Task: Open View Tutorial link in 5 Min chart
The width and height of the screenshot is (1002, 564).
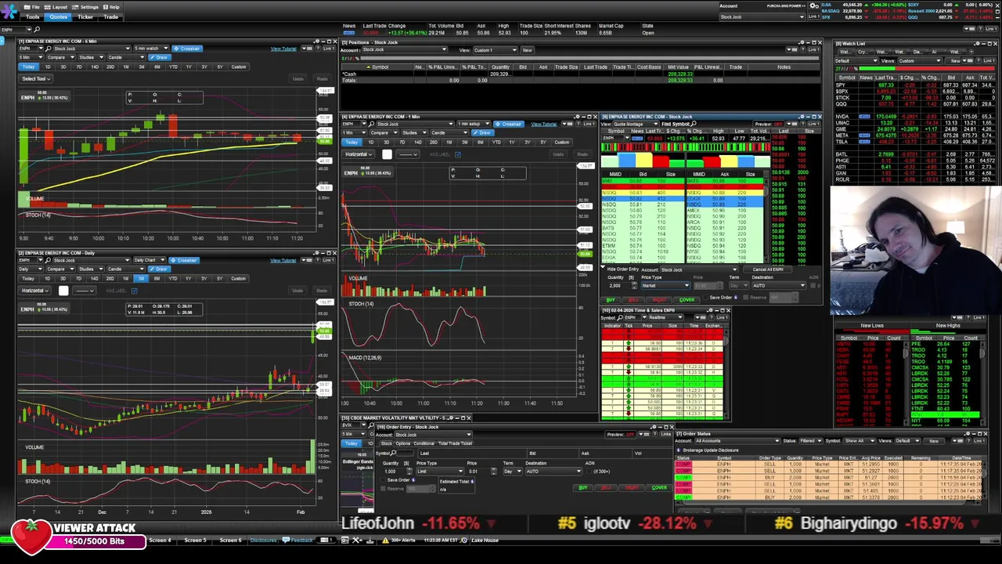Action: tap(283, 49)
